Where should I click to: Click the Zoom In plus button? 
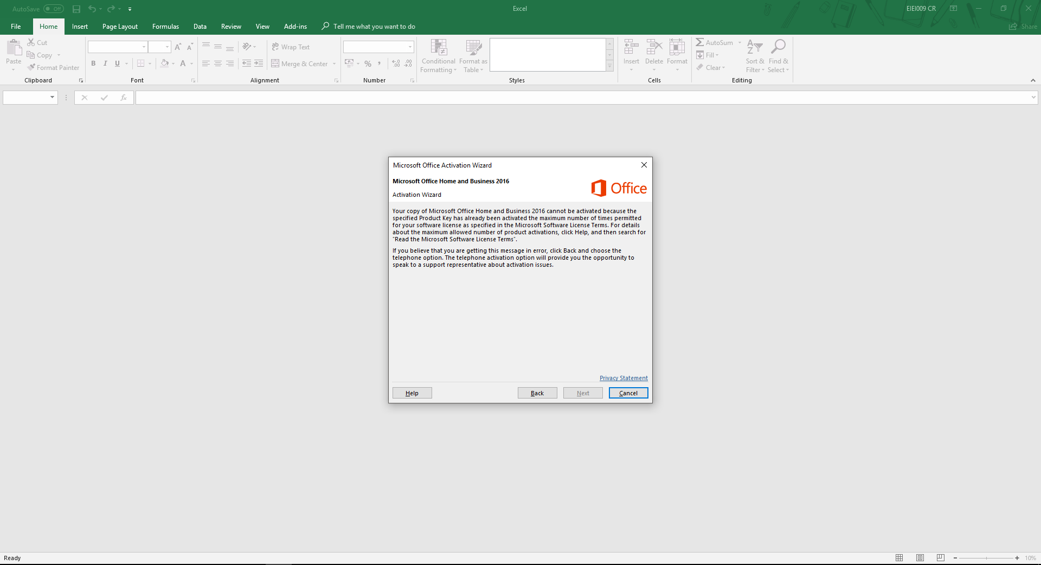1017,558
